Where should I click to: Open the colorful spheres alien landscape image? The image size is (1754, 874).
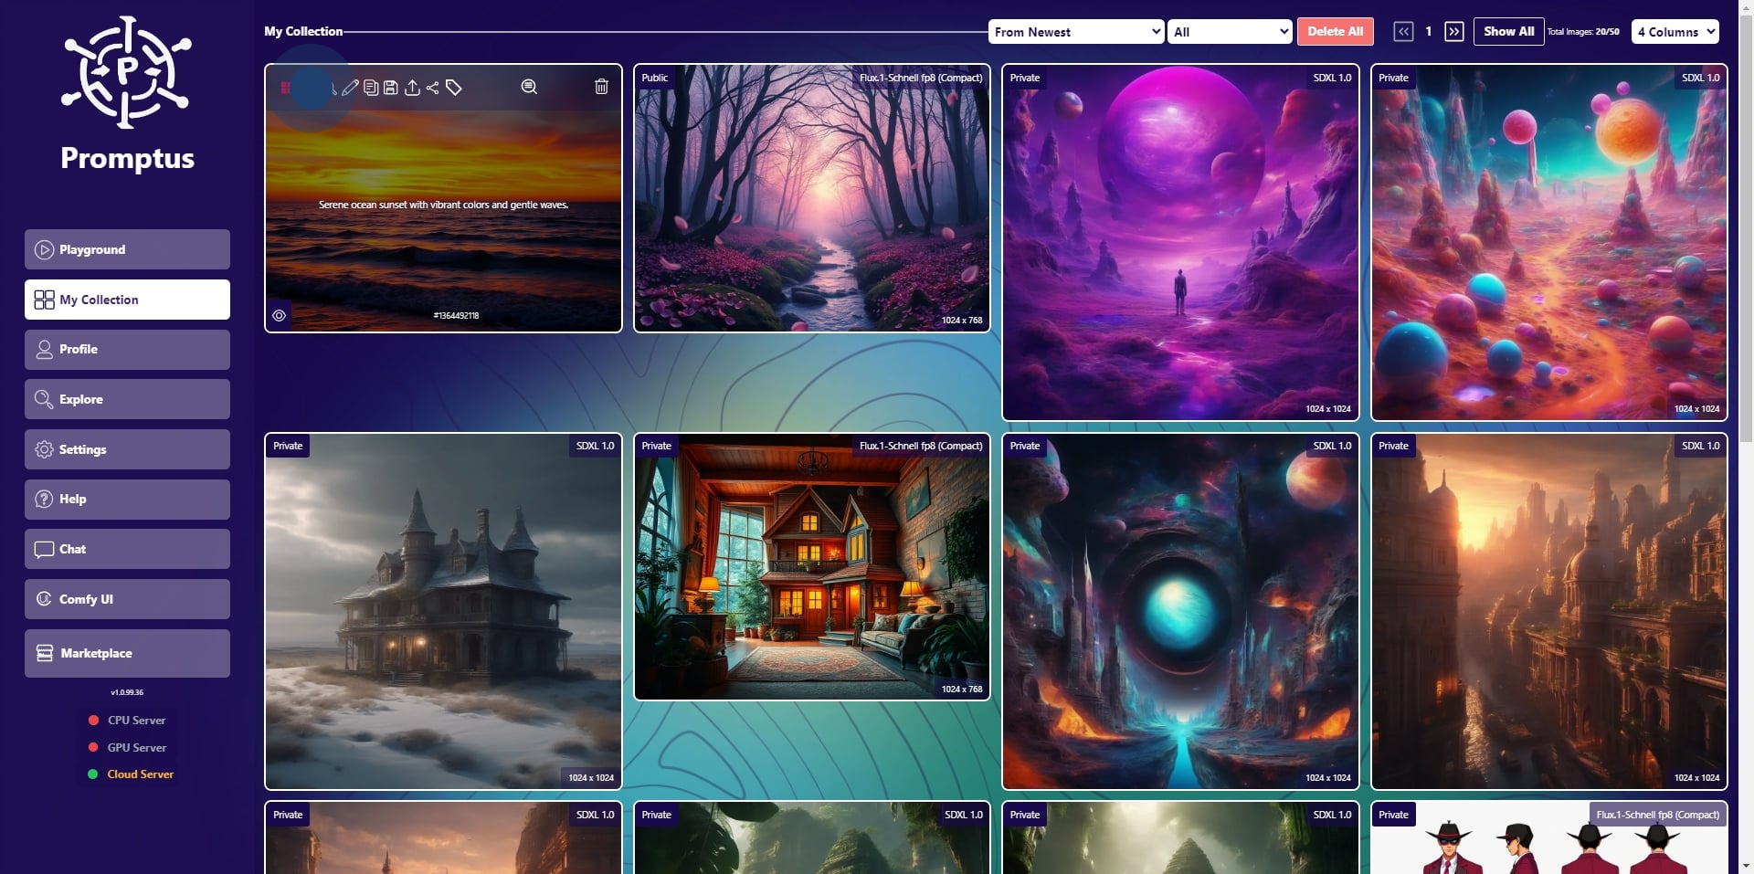point(1549,242)
